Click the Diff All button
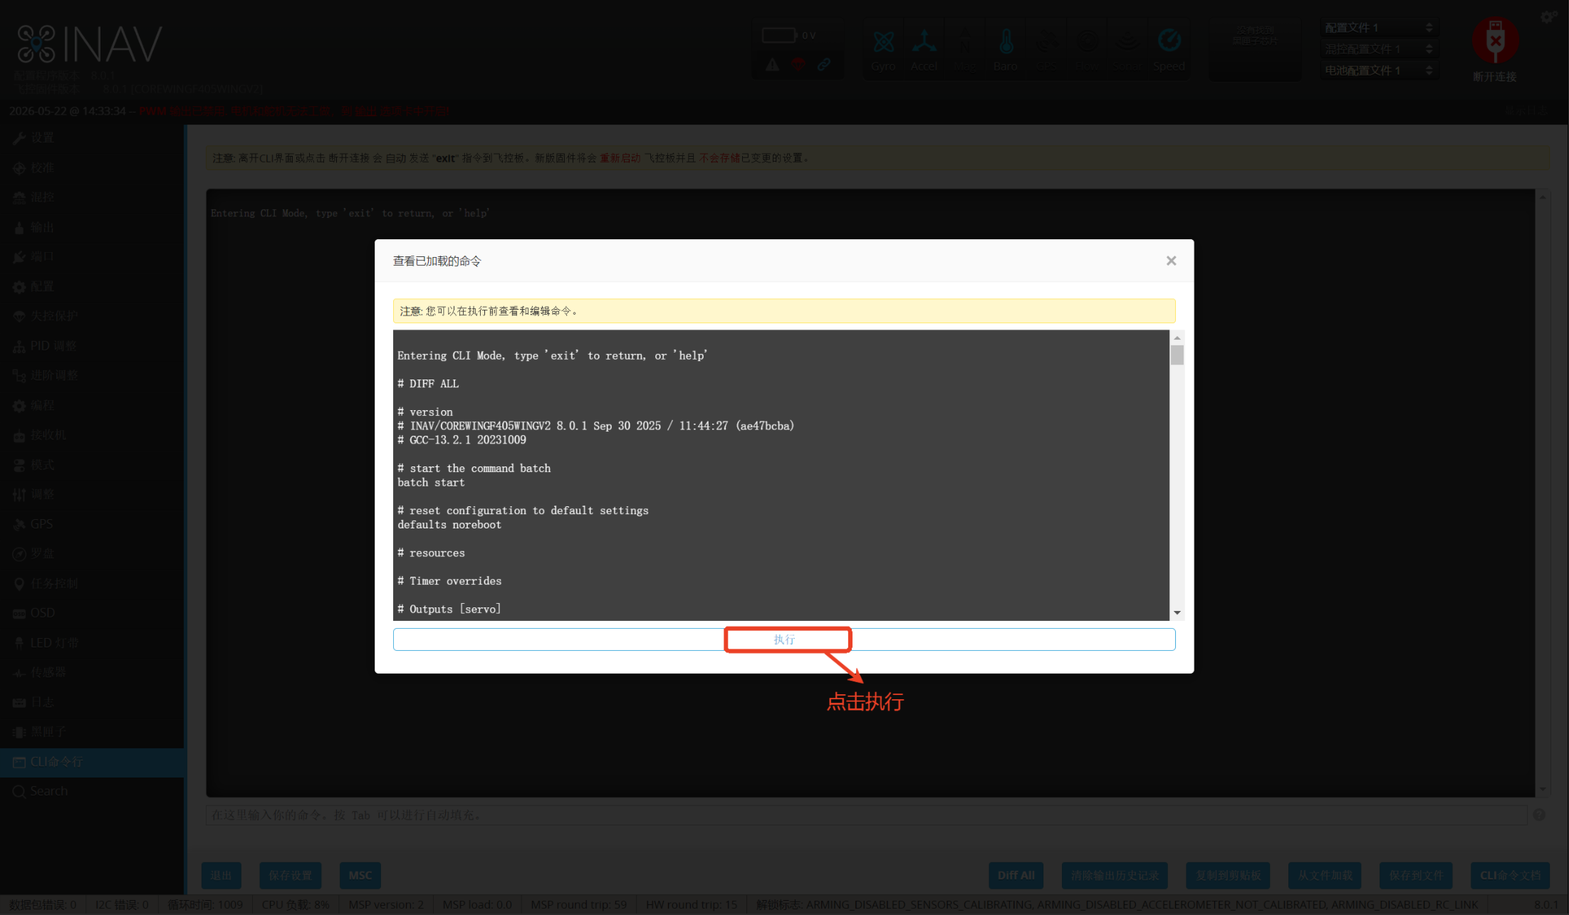Viewport: 1569px width, 915px height. click(x=1016, y=875)
